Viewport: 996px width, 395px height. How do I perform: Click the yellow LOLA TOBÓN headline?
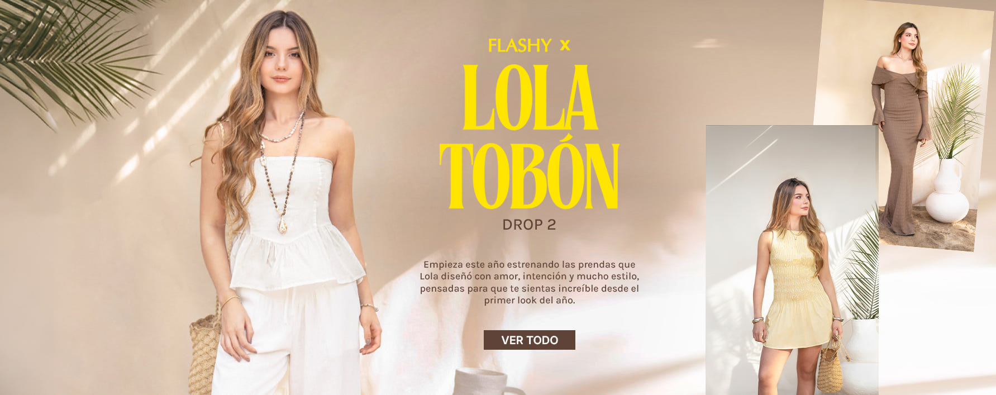point(529,136)
